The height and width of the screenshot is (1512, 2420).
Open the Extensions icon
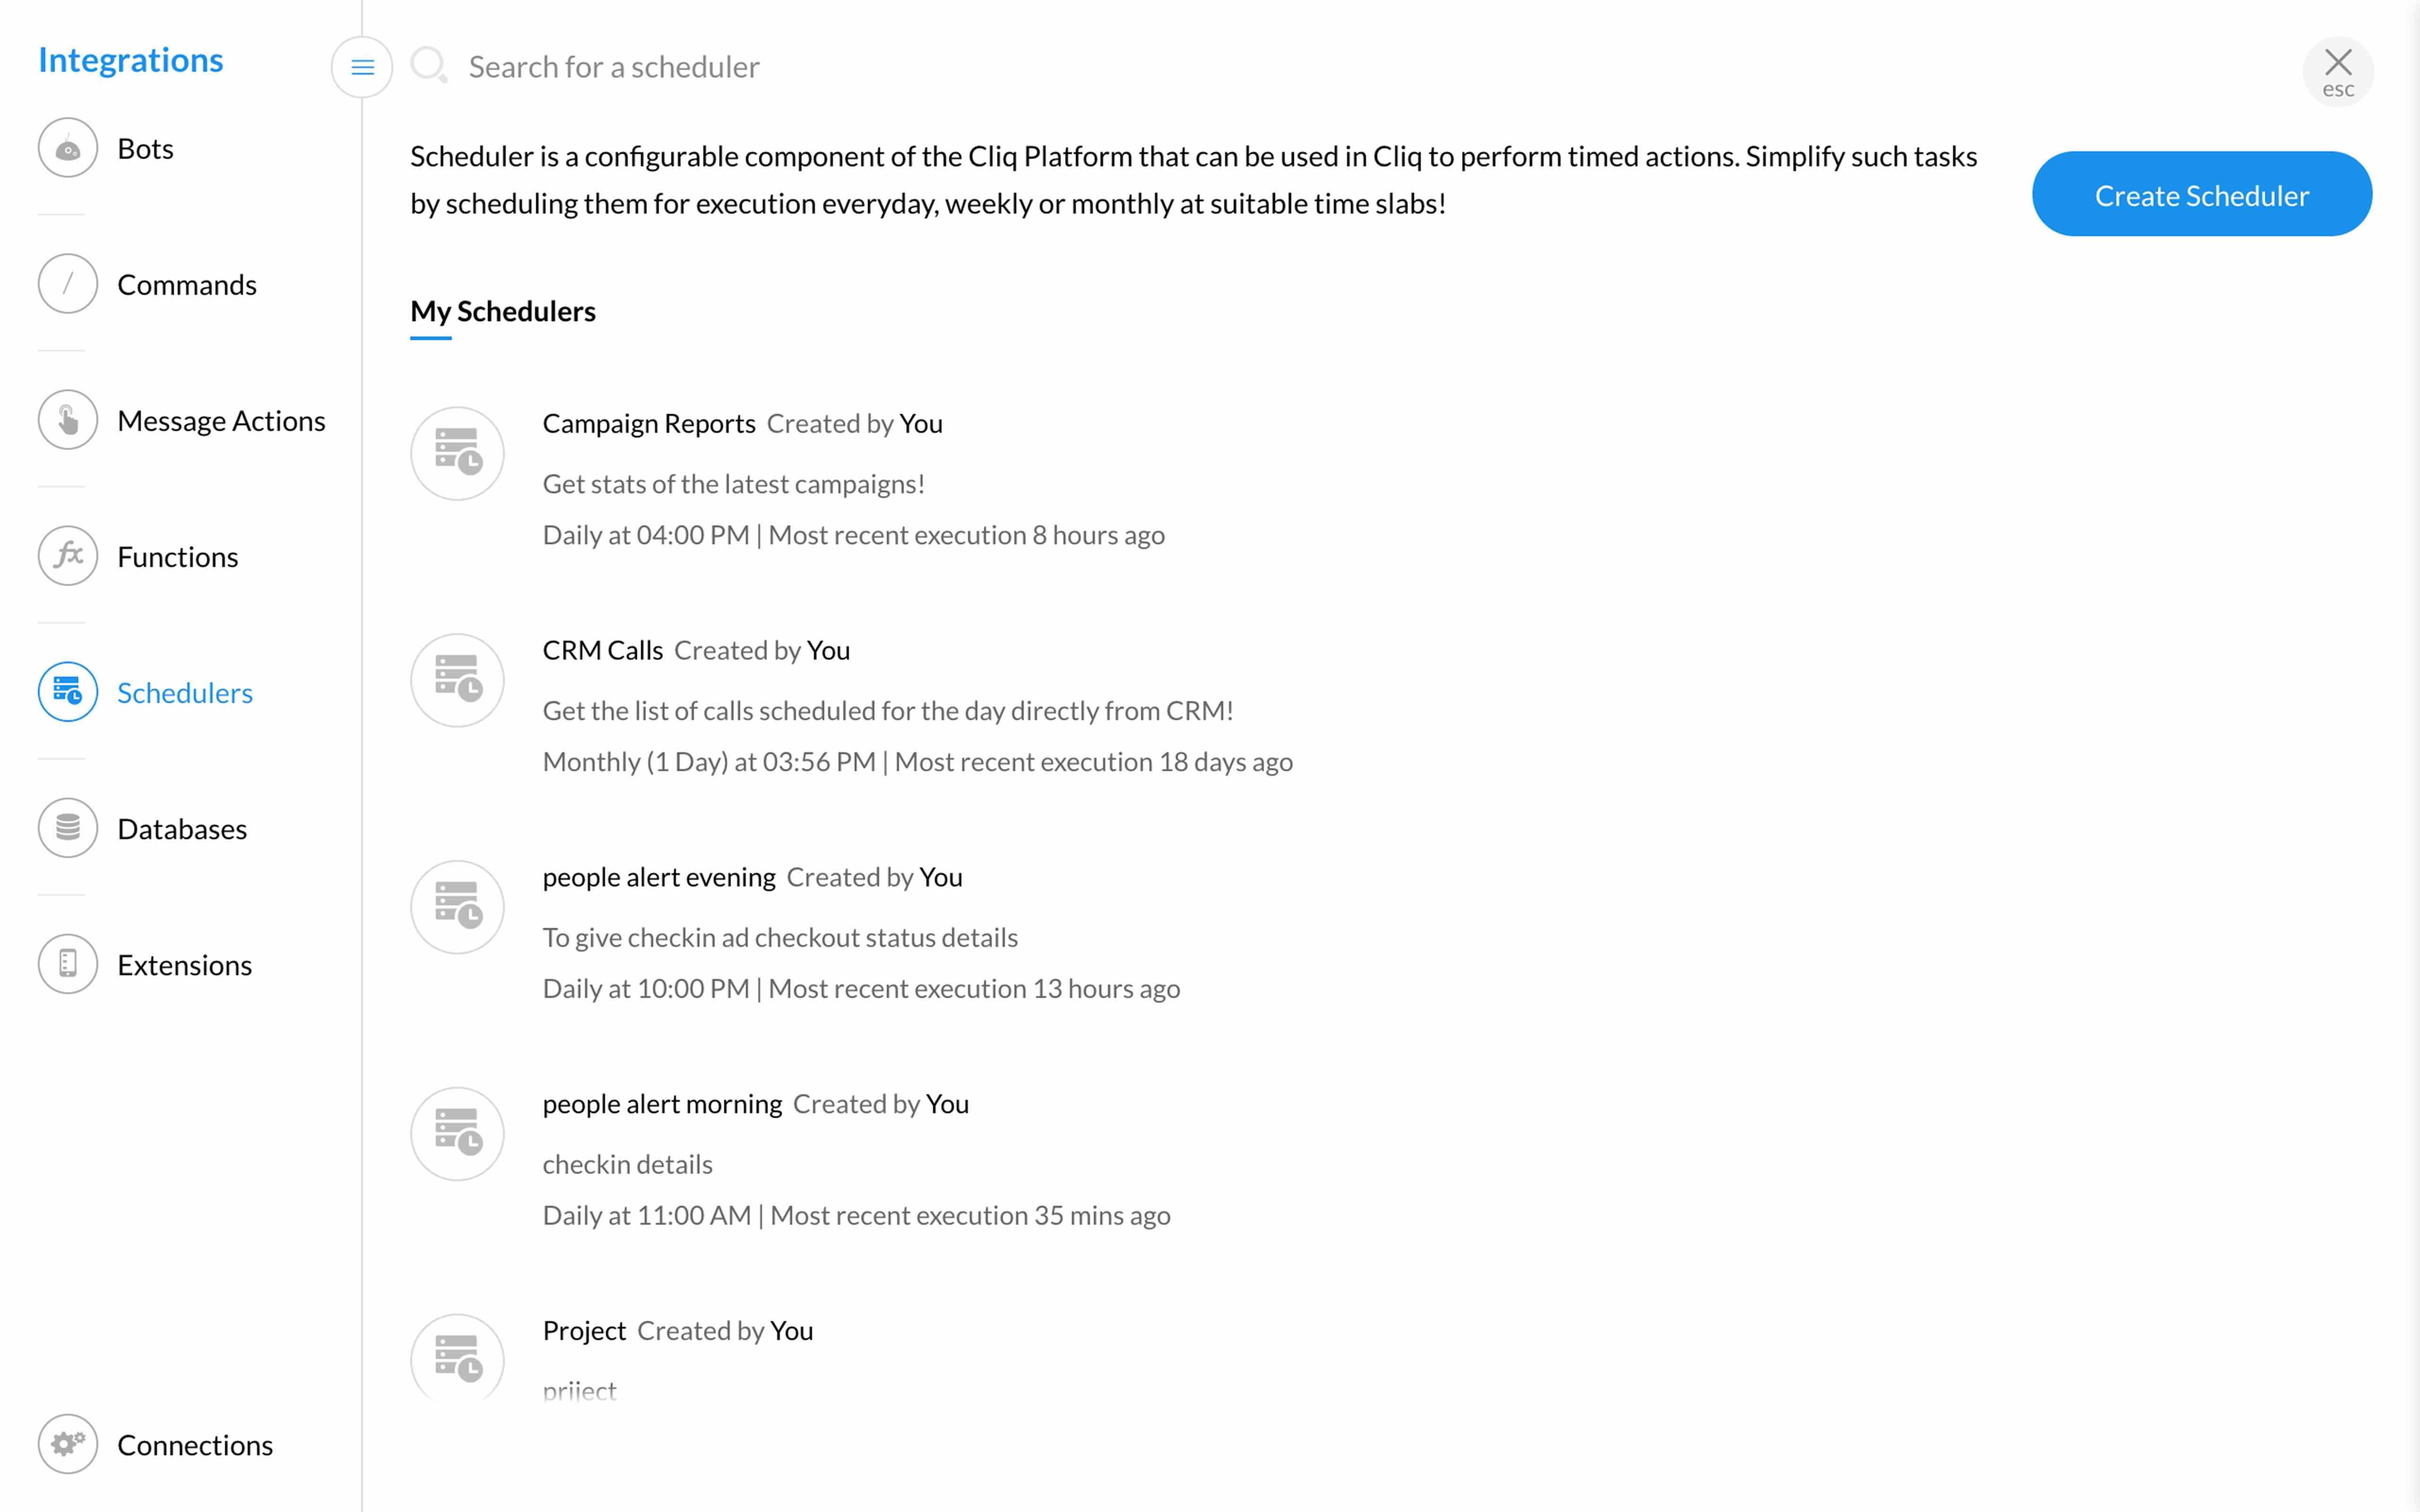click(x=68, y=964)
